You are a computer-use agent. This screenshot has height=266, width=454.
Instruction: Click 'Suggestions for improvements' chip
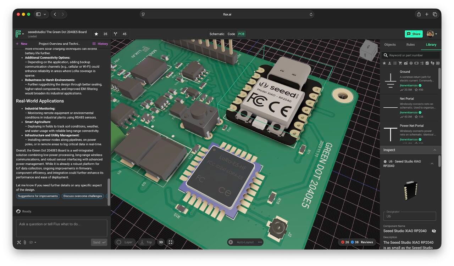(38, 196)
